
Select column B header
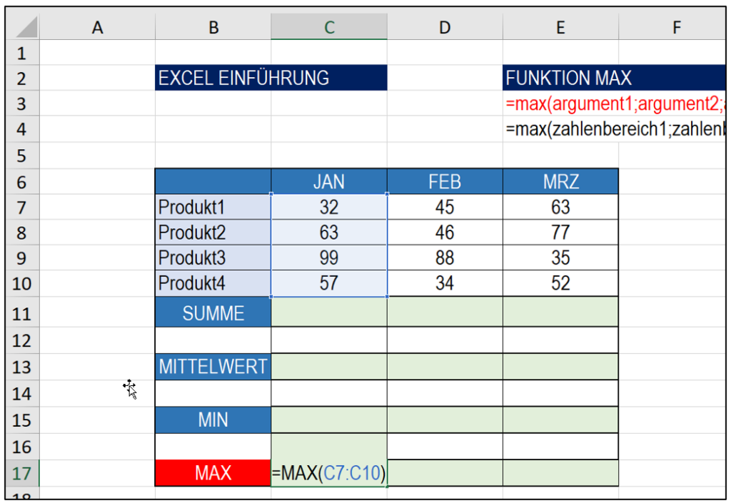[213, 28]
